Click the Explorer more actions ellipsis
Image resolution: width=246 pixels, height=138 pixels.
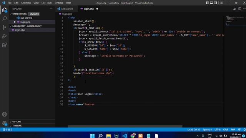51,9
